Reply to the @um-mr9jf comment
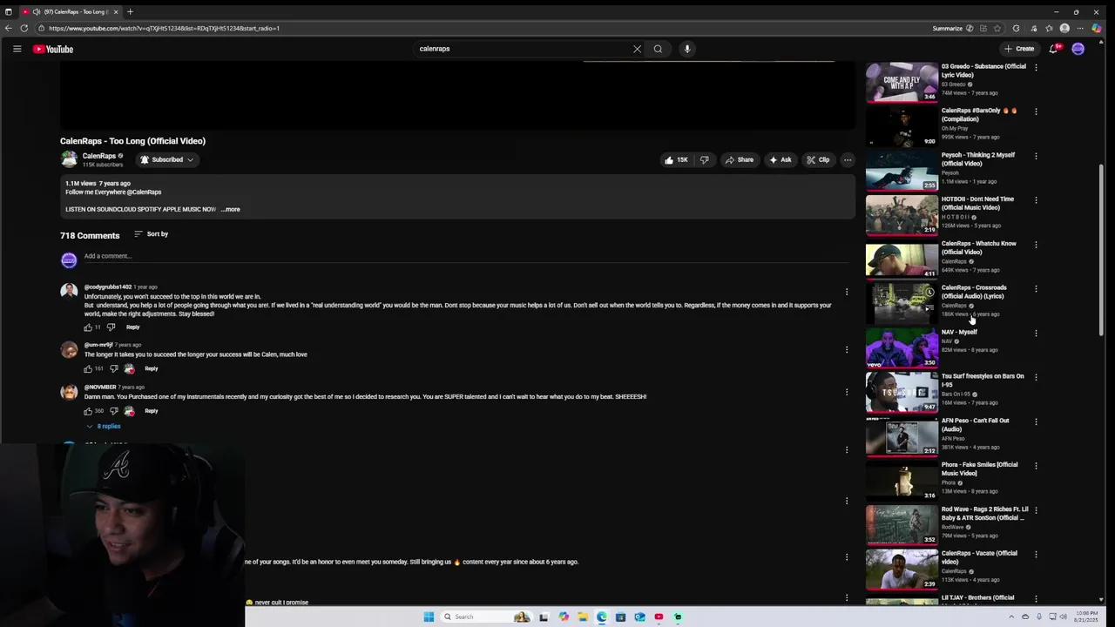This screenshot has width=1115, height=627. pyautogui.click(x=152, y=368)
